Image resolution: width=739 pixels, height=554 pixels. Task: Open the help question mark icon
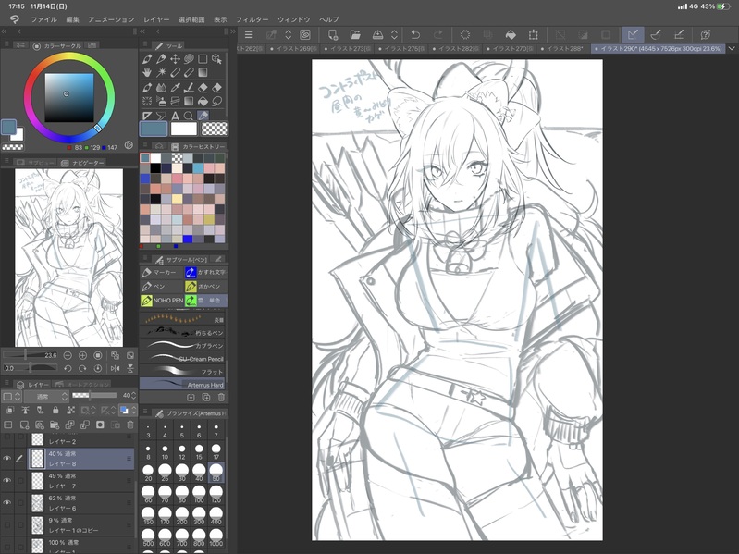pyautogui.click(x=706, y=34)
